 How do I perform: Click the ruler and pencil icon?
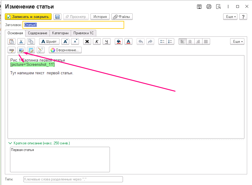(x=41, y=50)
